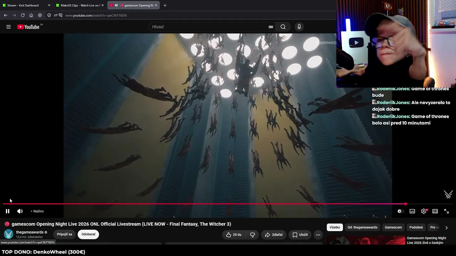Select the gamescom Opening Night tab
The image size is (456, 256).
(x=134, y=5)
